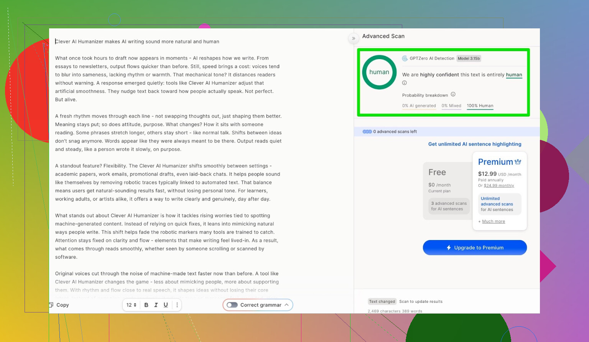
Task: Click the copy icon beside Copy
Action: point(51,305)
